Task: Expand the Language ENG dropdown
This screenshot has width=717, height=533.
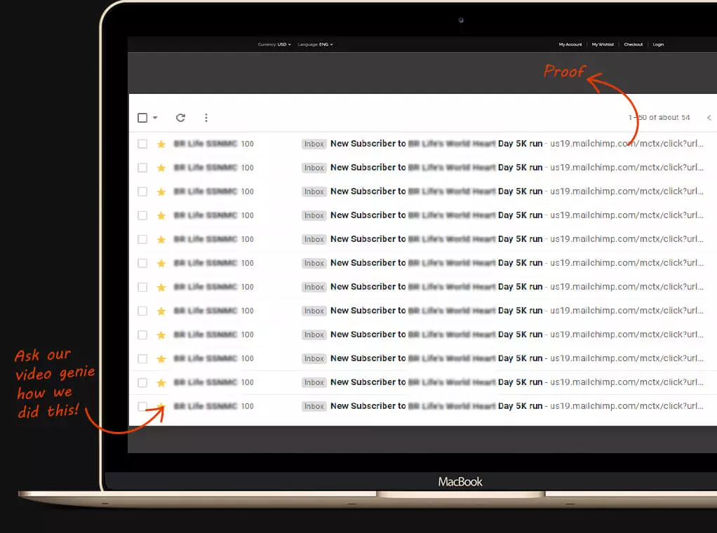Action: click(315, 45)
